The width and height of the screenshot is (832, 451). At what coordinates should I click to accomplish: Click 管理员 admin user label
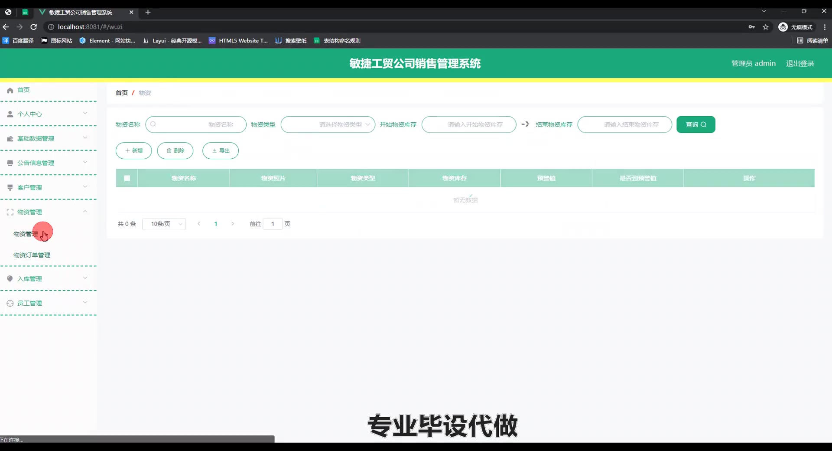point(754,63)
